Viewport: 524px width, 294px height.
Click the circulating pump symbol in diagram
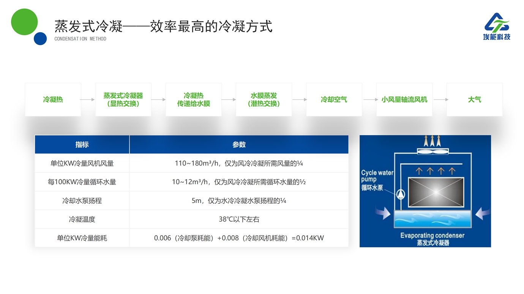[x=401, y=194]
